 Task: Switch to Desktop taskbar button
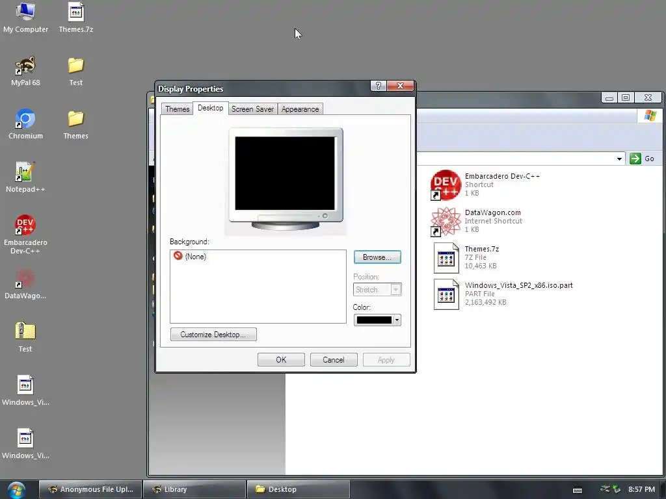(x=298, y=489)
